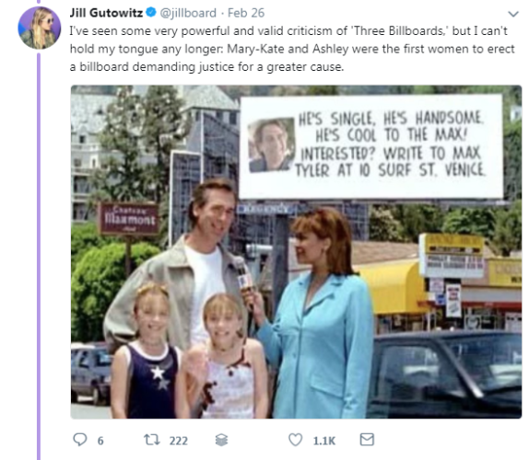Click the tweet text about Three Billboards
529x460 pixels.
click(292, 49)
